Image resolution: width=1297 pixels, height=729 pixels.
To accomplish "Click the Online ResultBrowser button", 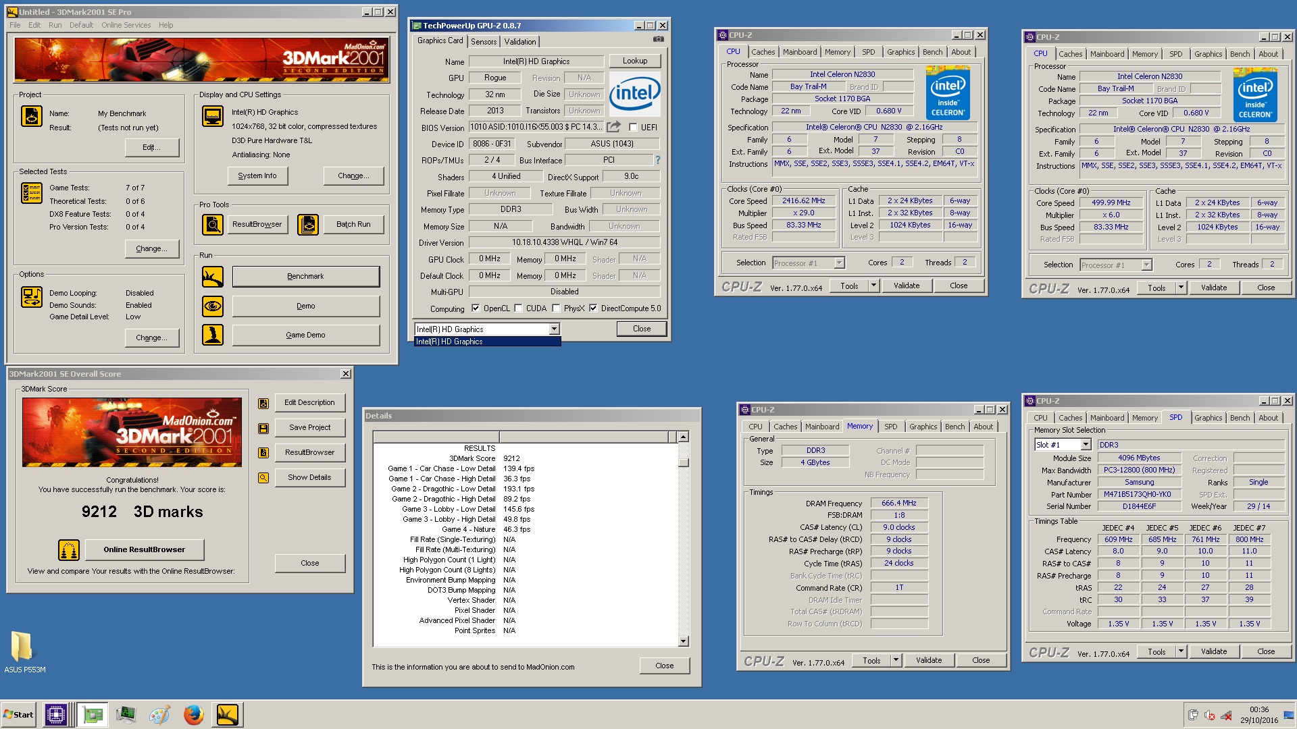I will [145, 550].
